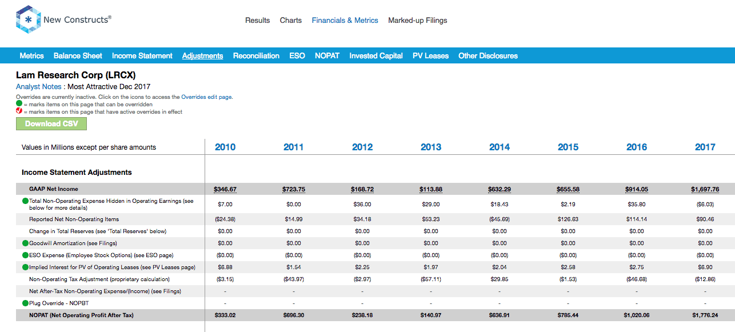Screen dimensions: 735x332
Task: Click the Income Statement Adjustments heading
Action: (x=77, y=172)
